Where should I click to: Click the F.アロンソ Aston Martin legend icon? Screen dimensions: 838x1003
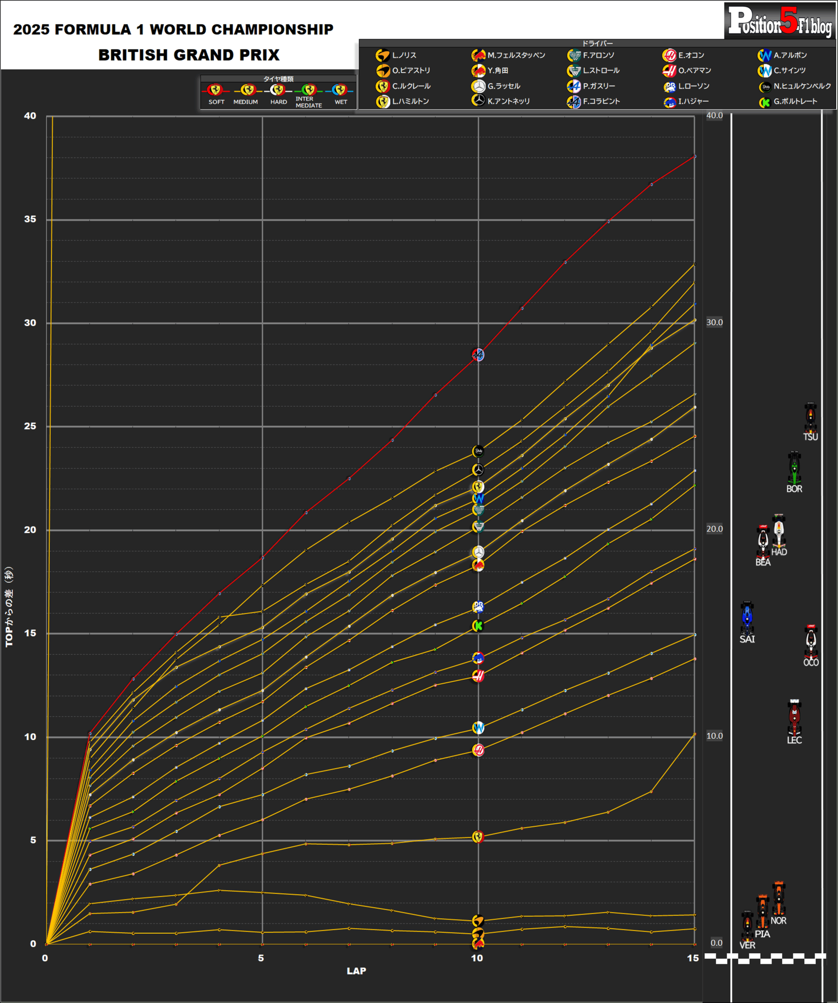(573, 55)
